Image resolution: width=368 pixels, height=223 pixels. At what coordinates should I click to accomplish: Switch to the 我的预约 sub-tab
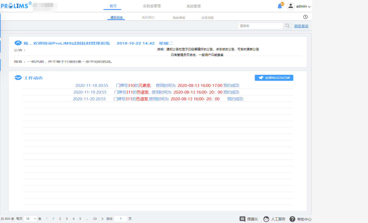[x=148, y=17]
